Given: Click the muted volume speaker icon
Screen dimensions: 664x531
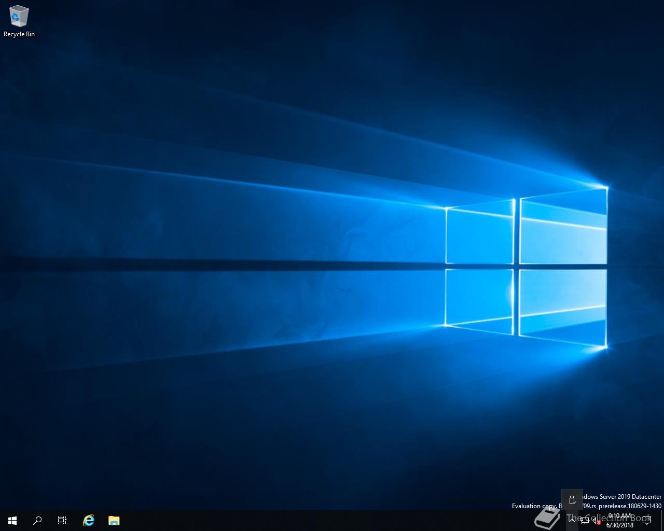Looking at the screenshot, I should click(x=597, y=521).
